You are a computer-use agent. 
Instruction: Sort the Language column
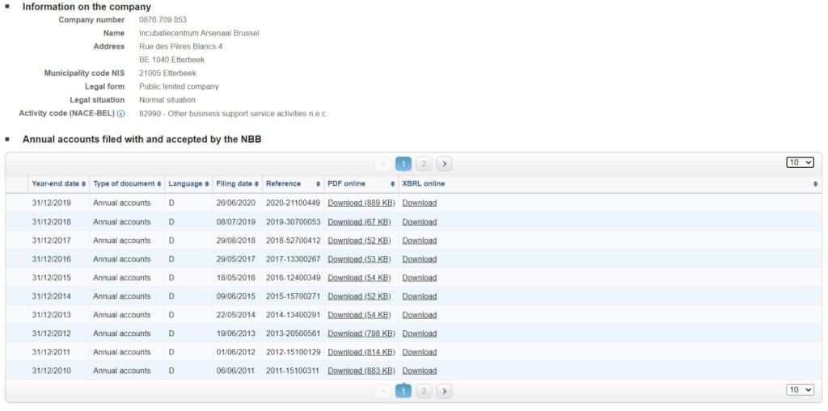click(x=188, y=184)
